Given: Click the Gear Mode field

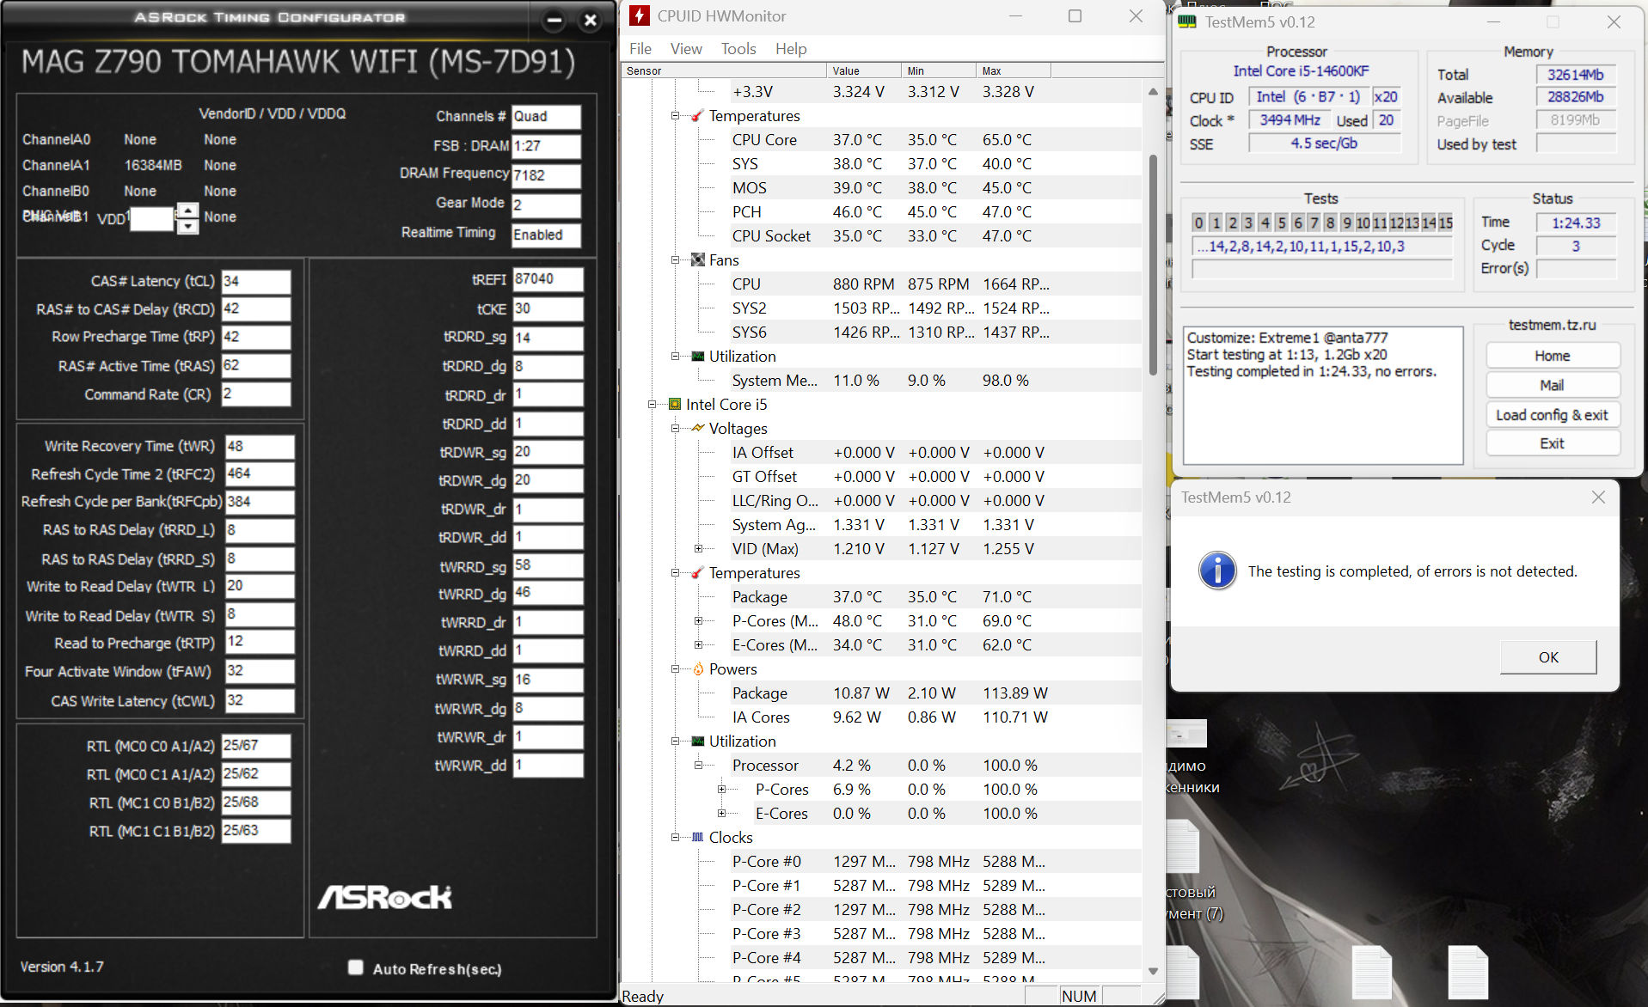Looking at the screenshot, I should point(547,205).
